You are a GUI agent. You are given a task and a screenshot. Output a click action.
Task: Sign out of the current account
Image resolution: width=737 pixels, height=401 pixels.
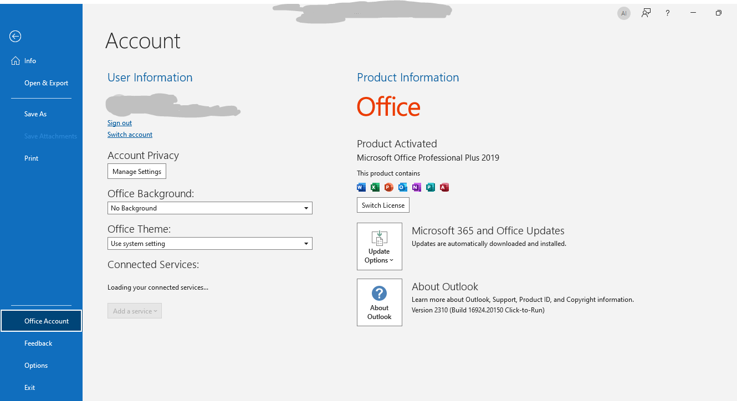click(x=119, y=122)
